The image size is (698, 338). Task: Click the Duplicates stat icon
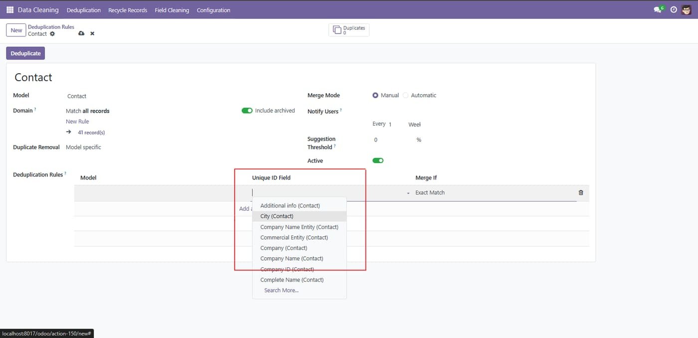(337, 30)
